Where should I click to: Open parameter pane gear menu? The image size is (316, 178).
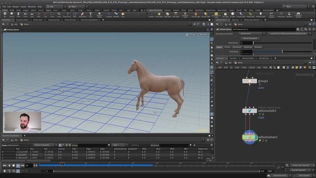pyautogui.click(x=298, y=30)
